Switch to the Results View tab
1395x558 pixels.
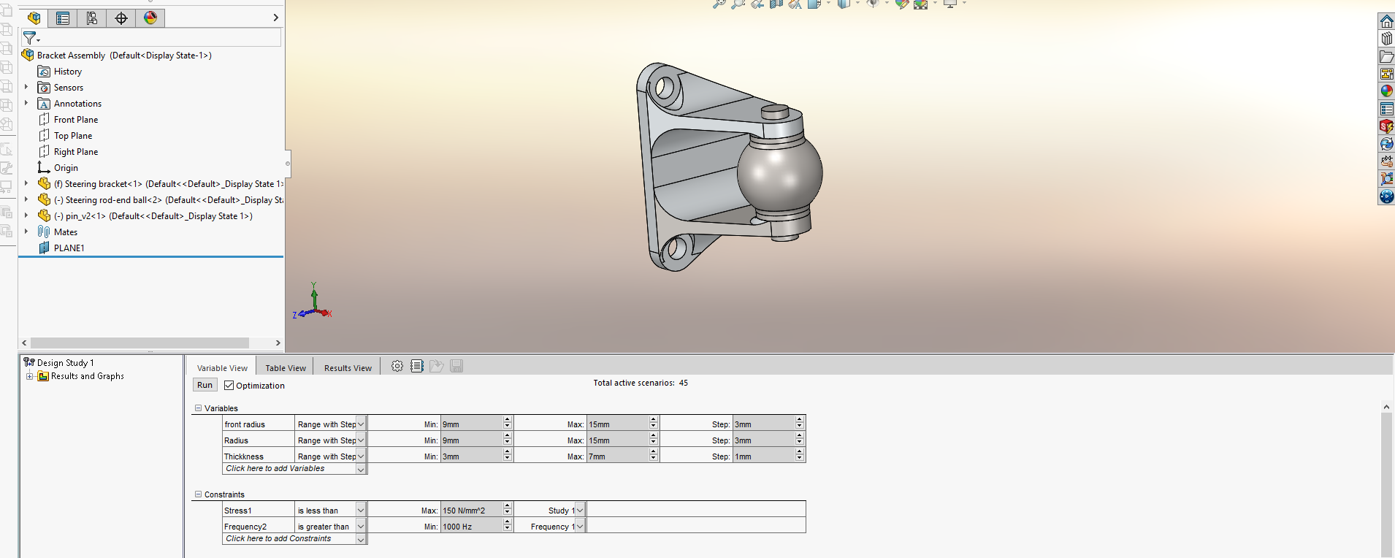348,368
